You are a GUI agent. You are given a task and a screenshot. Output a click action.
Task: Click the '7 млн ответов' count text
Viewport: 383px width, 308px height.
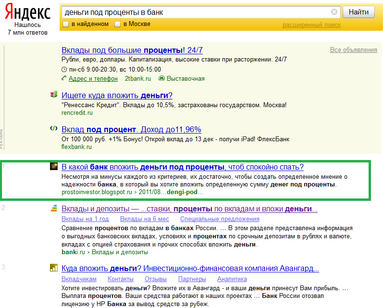point(27,33)
